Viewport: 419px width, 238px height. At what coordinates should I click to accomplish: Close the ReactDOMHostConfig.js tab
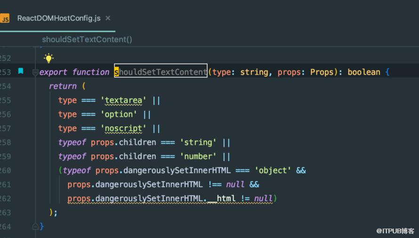tap(108, 18)
